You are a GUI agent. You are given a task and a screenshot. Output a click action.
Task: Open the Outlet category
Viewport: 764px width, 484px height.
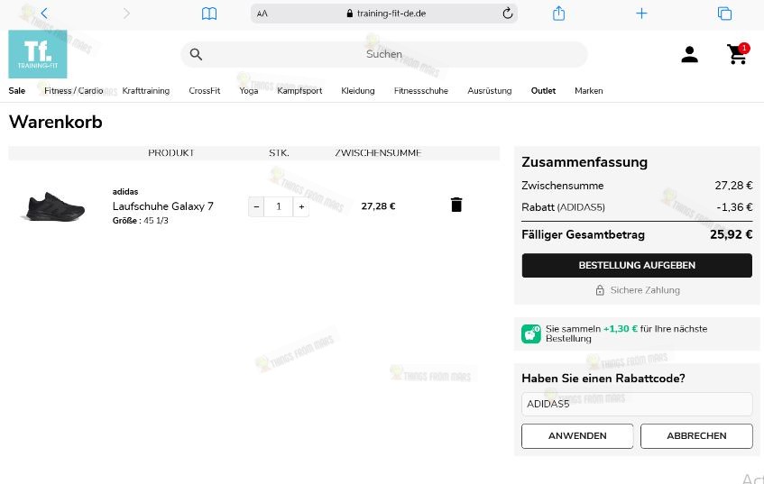tap(543, 90)
